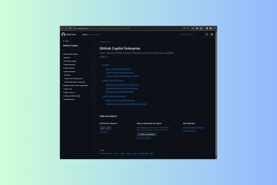Open Enabling GitHub Copilot Enterprise features link
Screen dimensions: 277x185
[x=122, y=76]
